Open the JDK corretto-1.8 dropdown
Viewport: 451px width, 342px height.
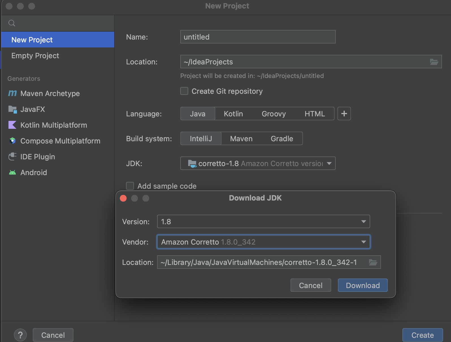[x=258, y=163]
